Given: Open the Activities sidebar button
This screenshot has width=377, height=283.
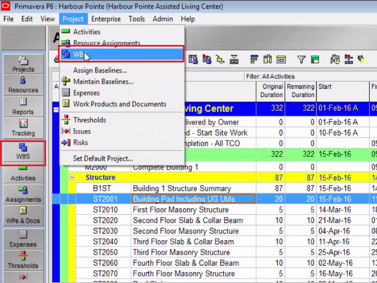Looking at the screenshot, I should pyautogui.click(x=23, y=174).
